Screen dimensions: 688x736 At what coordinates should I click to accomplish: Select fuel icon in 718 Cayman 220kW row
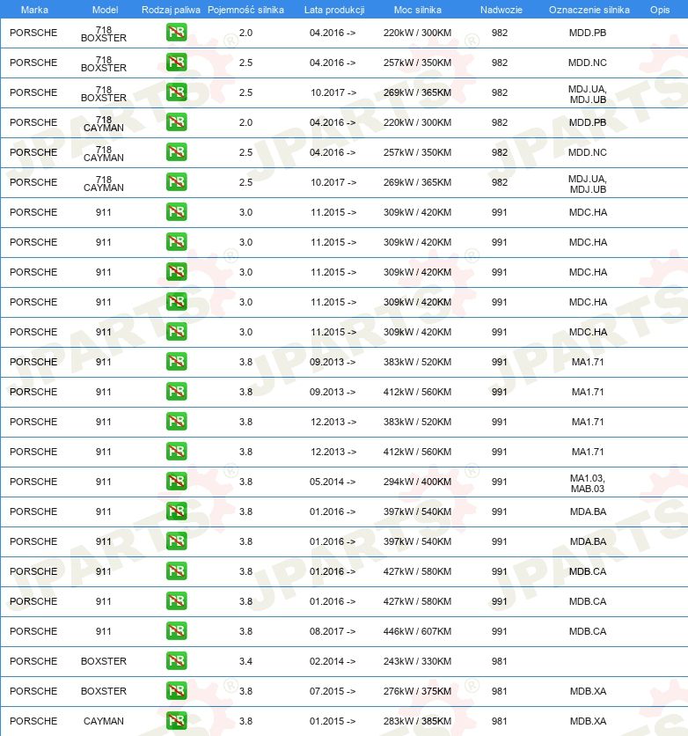(x=176, y=122)
